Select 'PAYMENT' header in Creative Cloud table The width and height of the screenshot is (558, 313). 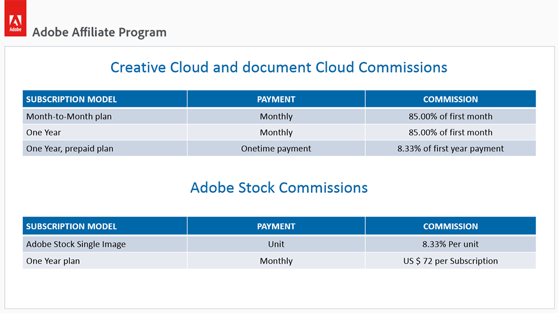tap(276, 99)
